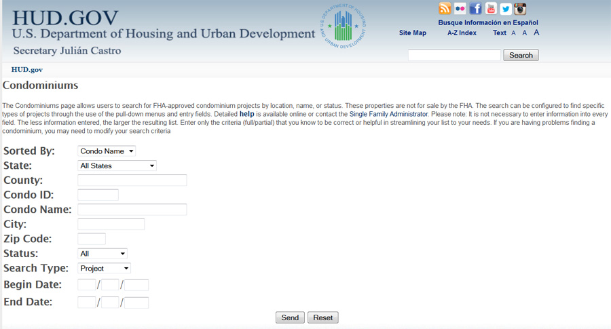Open the Search Type dropdown

pyautogui.click(x=104, y=268)
